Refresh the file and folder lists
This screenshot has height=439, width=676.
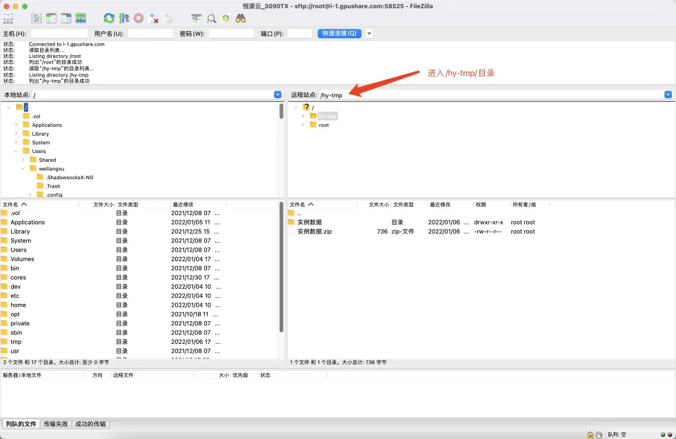[x=109, y=18]
